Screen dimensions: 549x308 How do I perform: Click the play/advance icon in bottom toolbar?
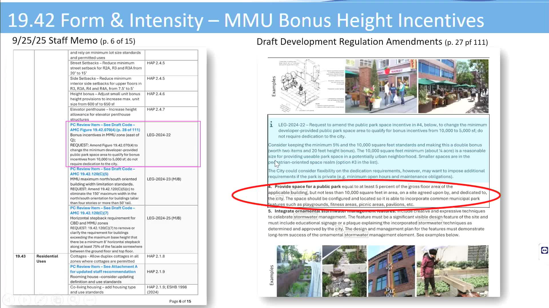point(25,300)
